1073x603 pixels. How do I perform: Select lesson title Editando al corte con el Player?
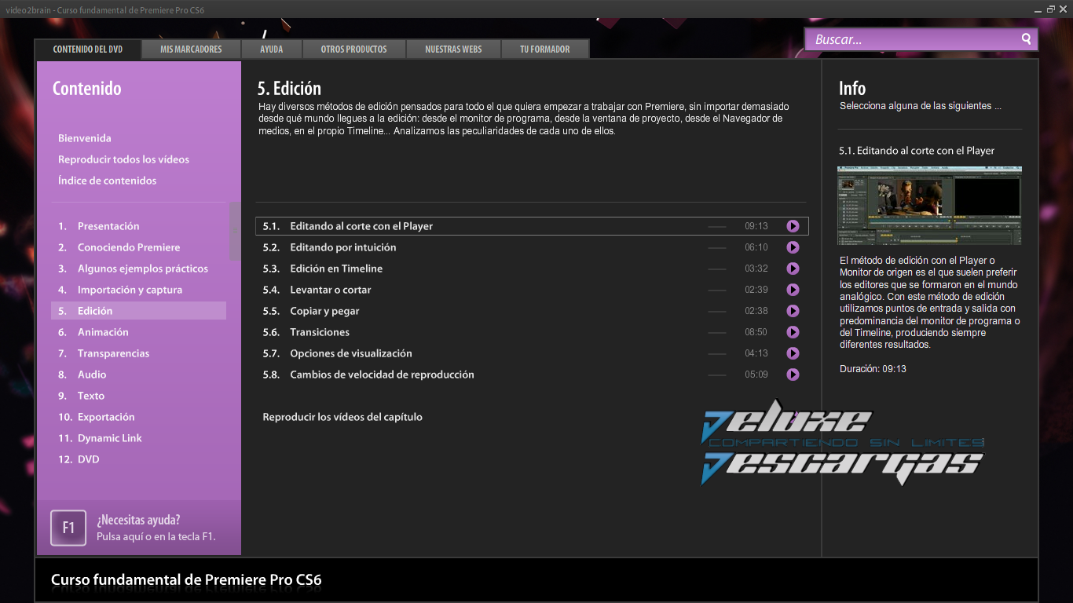coord(361,226)
